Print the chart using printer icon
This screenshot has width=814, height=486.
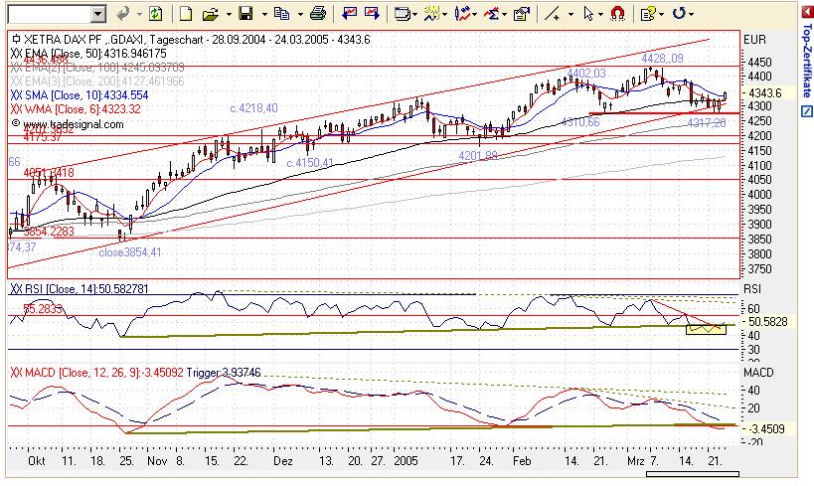pyautogui.click(x=318, y=14)
